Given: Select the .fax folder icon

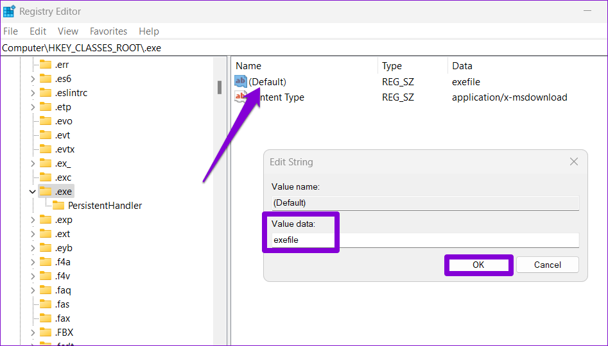Looking at the screenshot, I should (46, 318).
